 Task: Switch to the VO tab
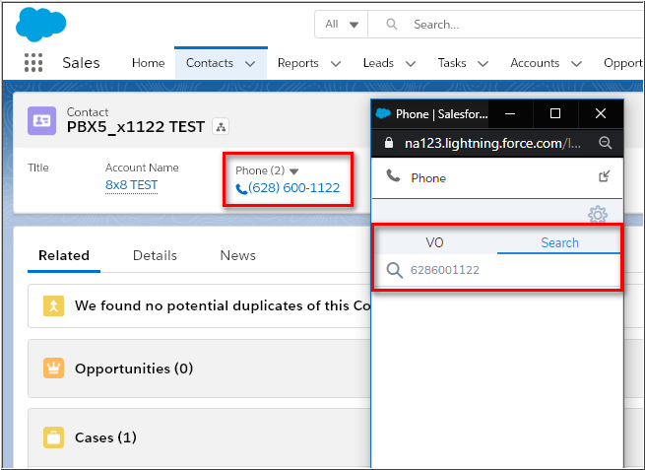(x=434, y=242)
